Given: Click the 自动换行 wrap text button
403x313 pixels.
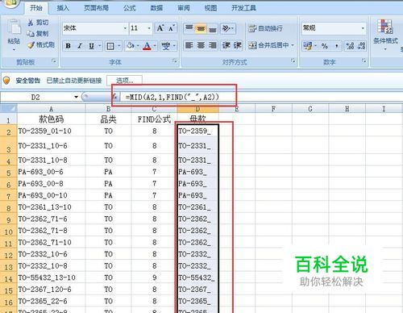Looking at the screenshot, I should pyautogui.click(x=266, y=28).
